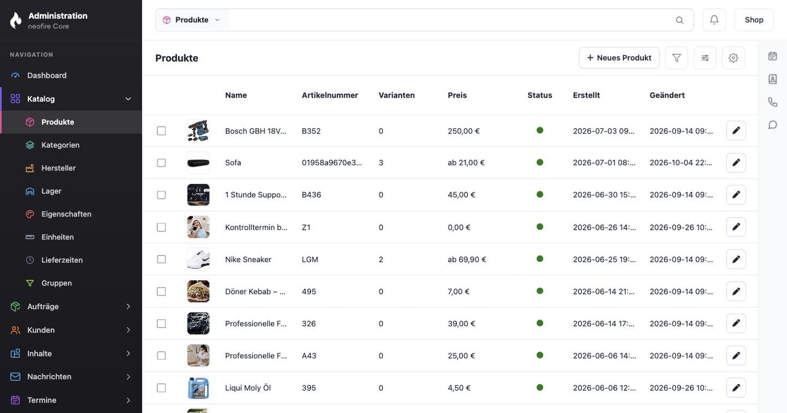This screenshot has width=787, height=413.
Task: Expand the Inhalte navigation section
Action: coord(71,354)
